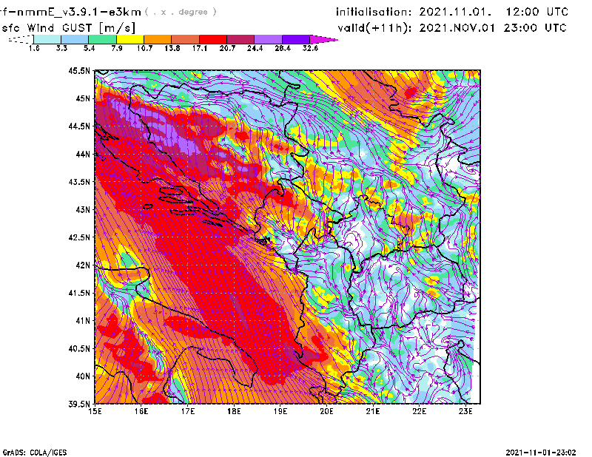Click the timestamp in the bottom right corner

(x=544, y=451)
